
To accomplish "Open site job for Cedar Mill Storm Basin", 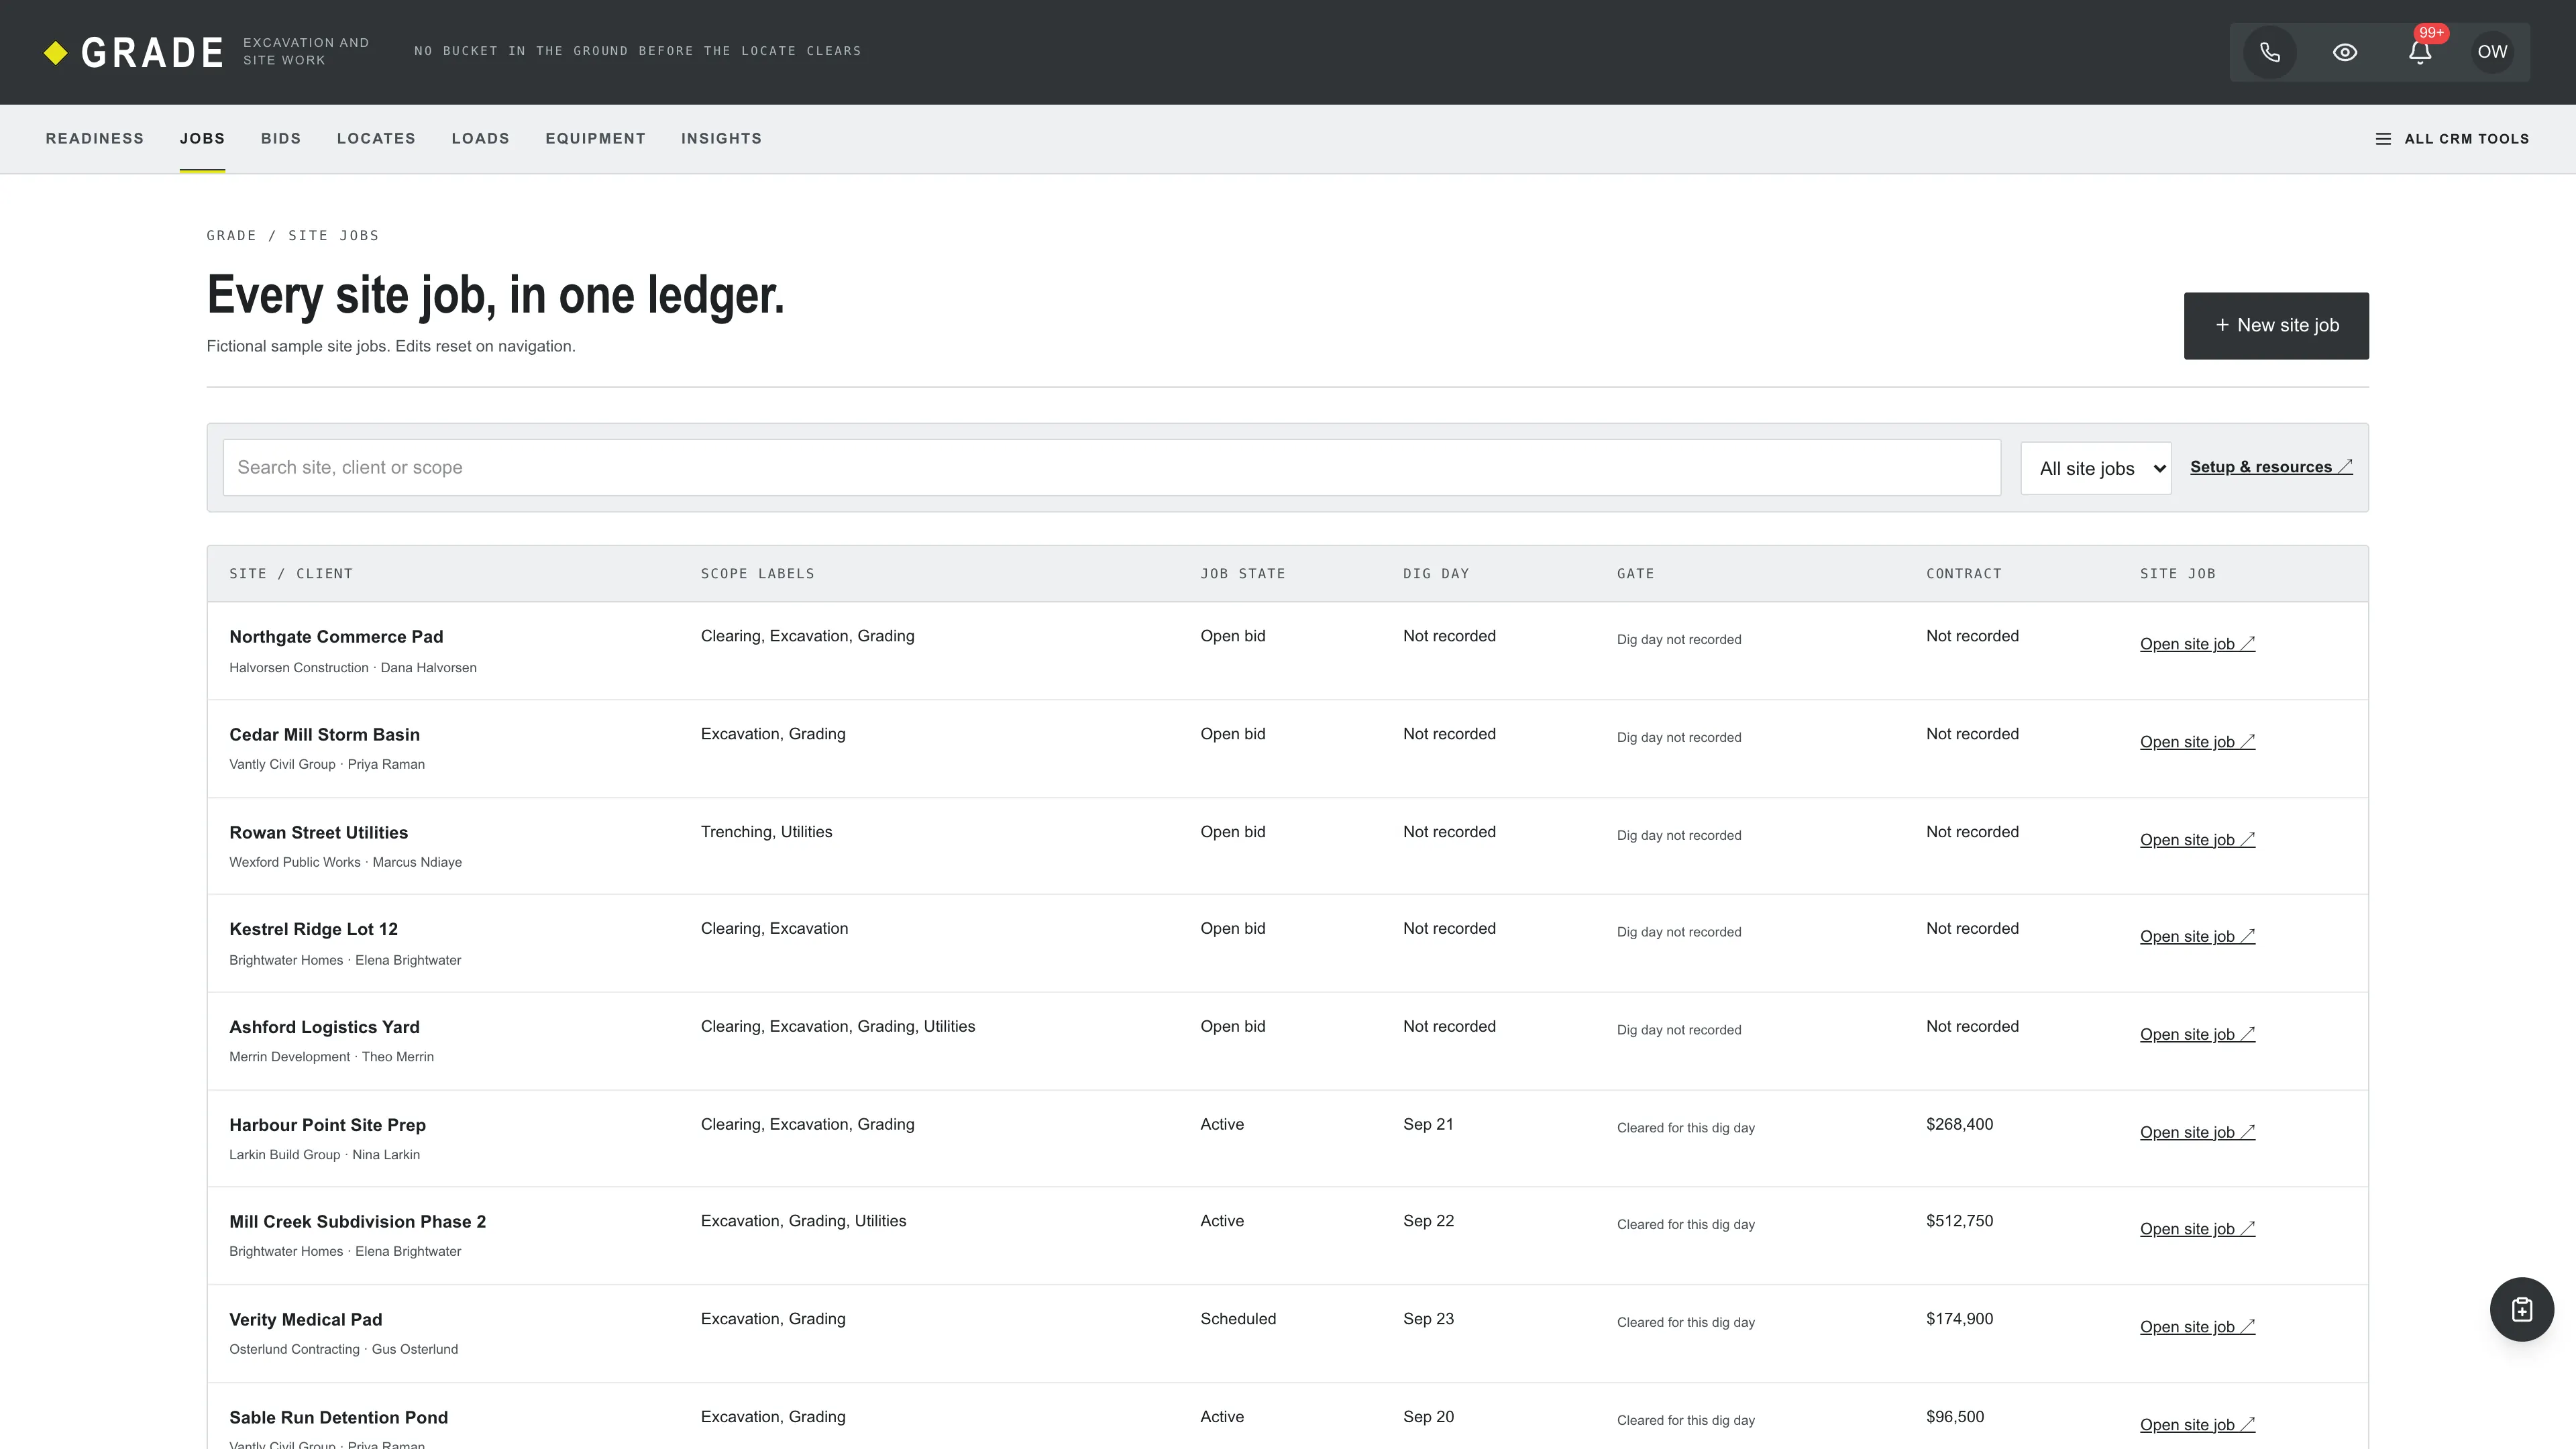I will tap(2197, 742).
